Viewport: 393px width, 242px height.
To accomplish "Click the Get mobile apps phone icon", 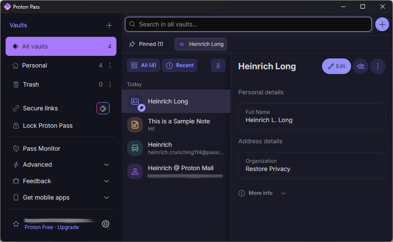I will [x=16, y=197].
